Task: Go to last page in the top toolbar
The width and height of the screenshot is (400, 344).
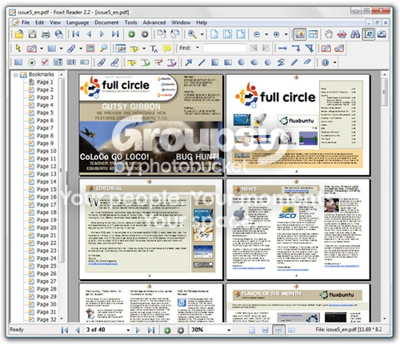Action: 115,34
